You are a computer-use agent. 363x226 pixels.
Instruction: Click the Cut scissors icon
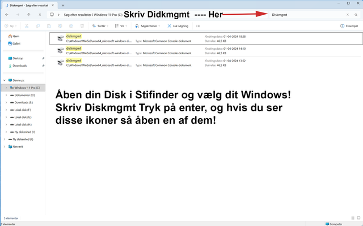(27, 26)
